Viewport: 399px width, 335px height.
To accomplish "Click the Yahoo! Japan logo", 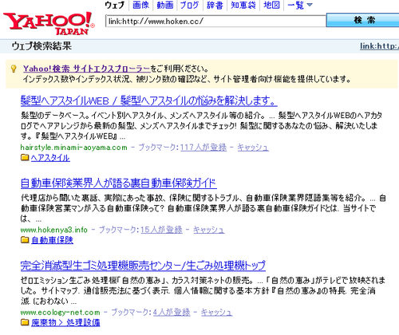I will click(x=49, y=23).
